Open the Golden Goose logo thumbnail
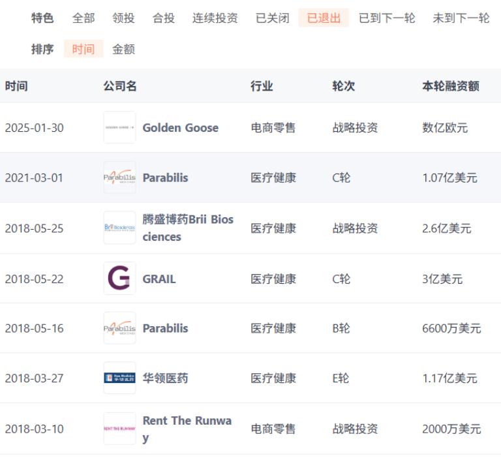 pyautogui.click(x=120, y=127)
